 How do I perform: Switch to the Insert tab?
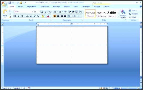20,7
